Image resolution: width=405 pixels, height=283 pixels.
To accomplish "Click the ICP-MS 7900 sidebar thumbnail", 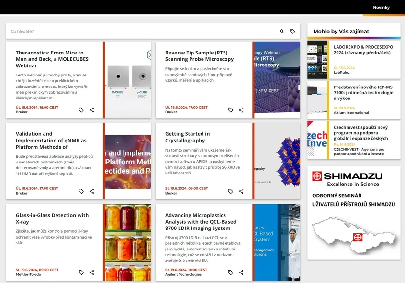I will coord(317,100).
